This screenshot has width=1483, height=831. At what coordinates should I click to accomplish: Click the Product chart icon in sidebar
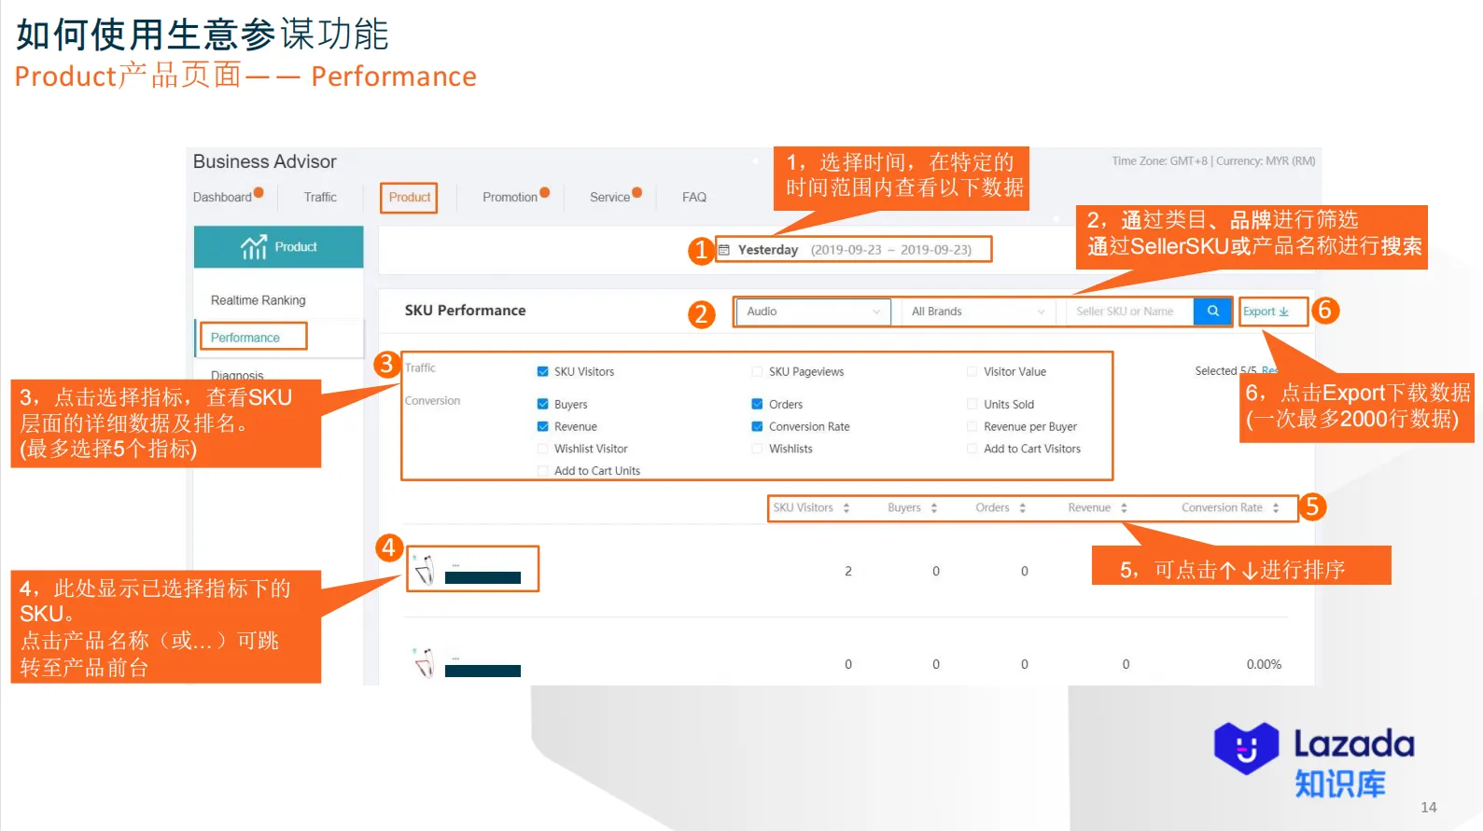pyautogui.click(x=254, y=247)
